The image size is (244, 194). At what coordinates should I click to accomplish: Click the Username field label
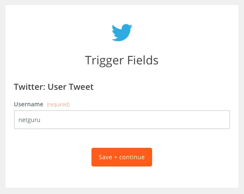point(29,104)
